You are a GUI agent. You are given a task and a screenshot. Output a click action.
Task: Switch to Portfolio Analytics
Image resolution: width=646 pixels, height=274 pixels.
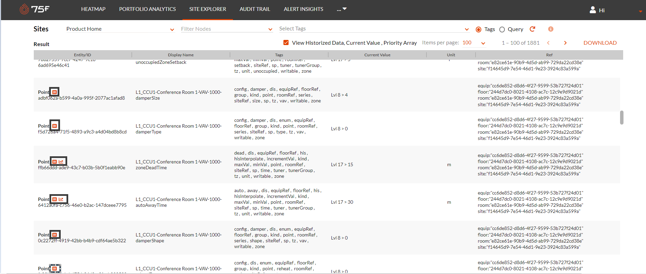click(147, 9)
